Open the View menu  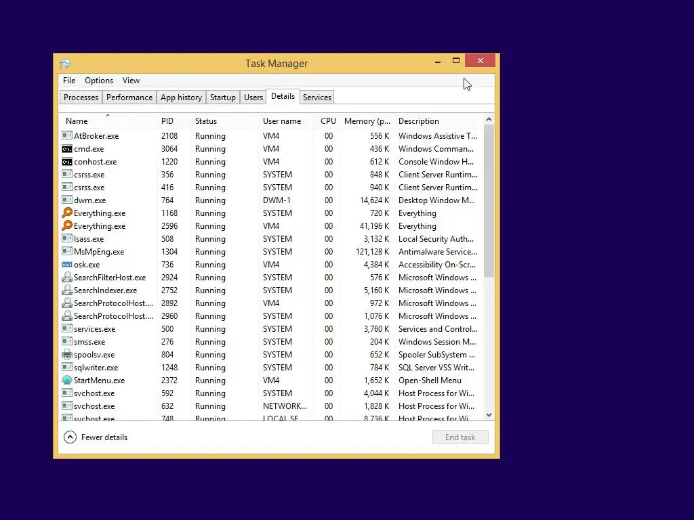(131, 81)
